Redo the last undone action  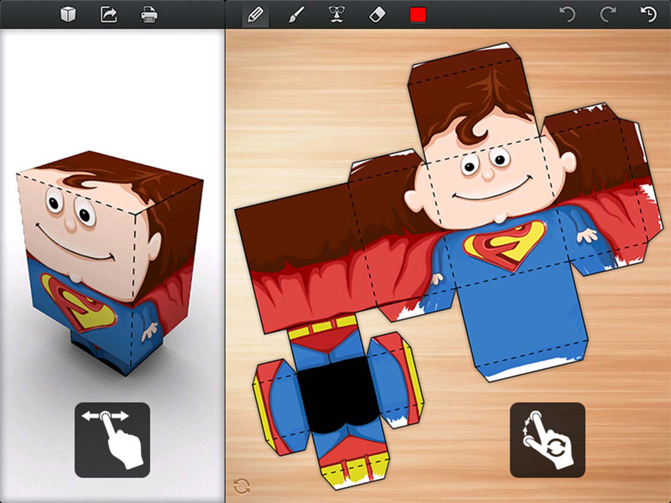(x=608, y=15)
